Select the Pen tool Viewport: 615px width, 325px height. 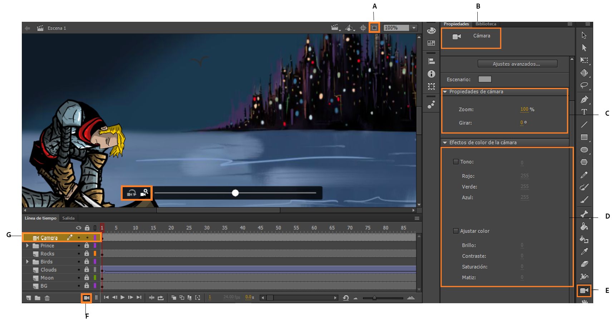tap(584, 99)
